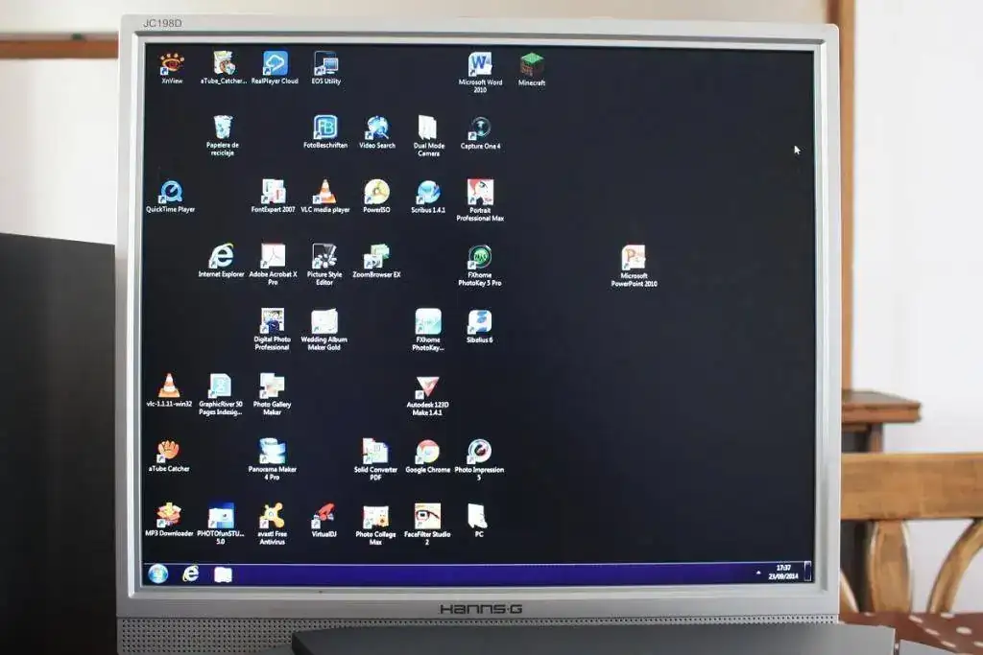Click the VirtualDJ desktop shortcut
The width and height of the screenshot is (983, 655).
[324, 517]
